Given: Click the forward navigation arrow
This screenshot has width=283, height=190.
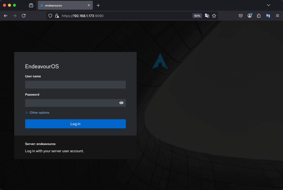Looking at the screenshot, I should point(15,16).
